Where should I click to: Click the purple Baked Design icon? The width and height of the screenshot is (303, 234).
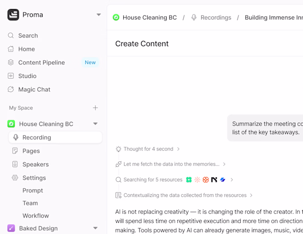pos(11,228)
